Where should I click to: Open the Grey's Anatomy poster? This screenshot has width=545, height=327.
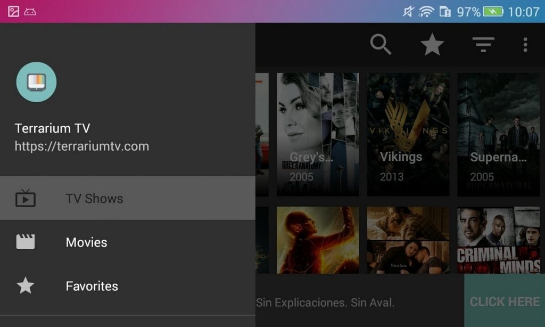click(318, 134)
